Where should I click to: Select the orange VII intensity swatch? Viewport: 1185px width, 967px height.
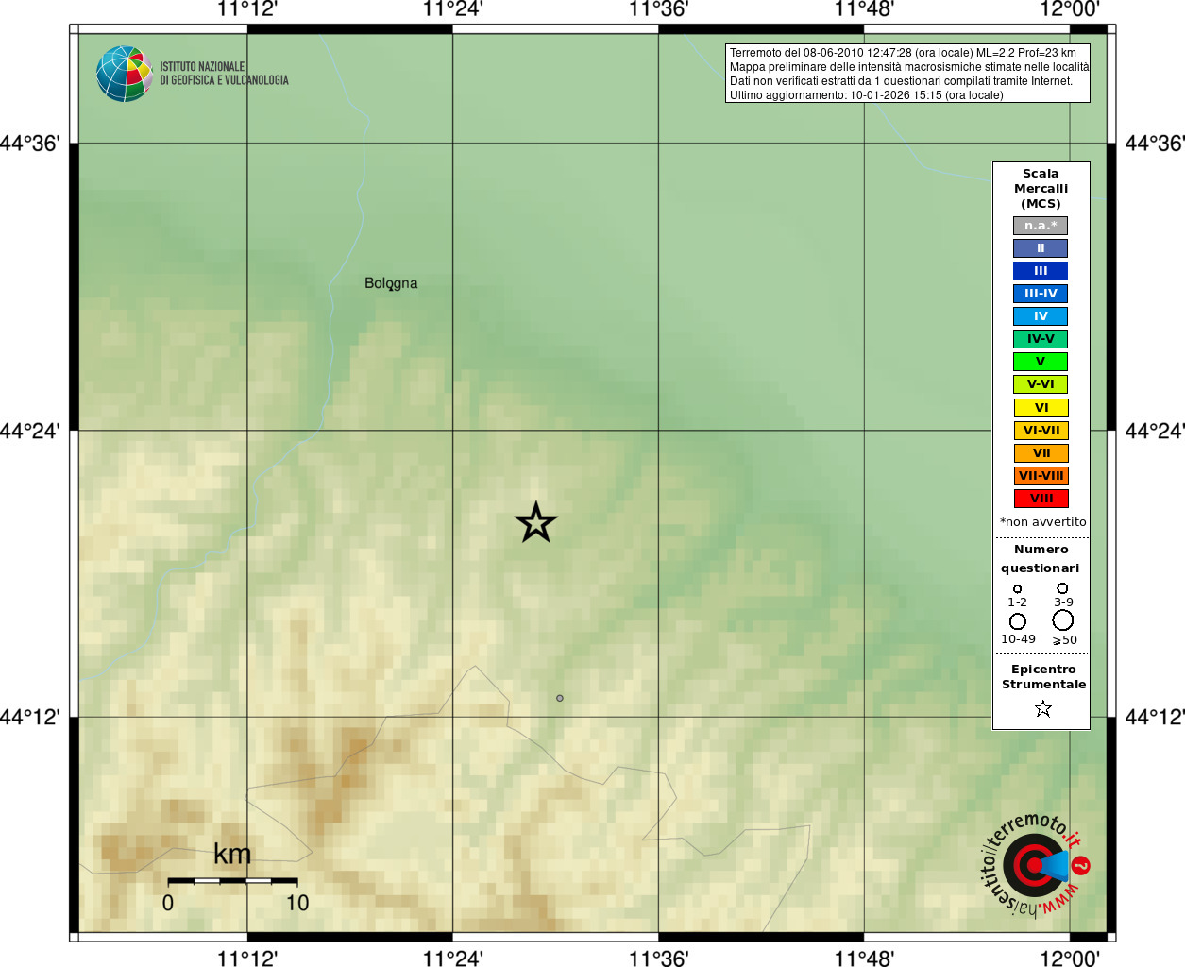click(x=1041, y=453)
